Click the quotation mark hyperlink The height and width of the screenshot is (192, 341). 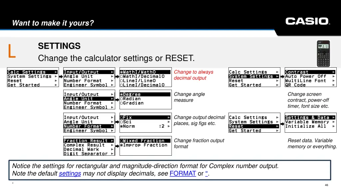[x=206, y=173]
